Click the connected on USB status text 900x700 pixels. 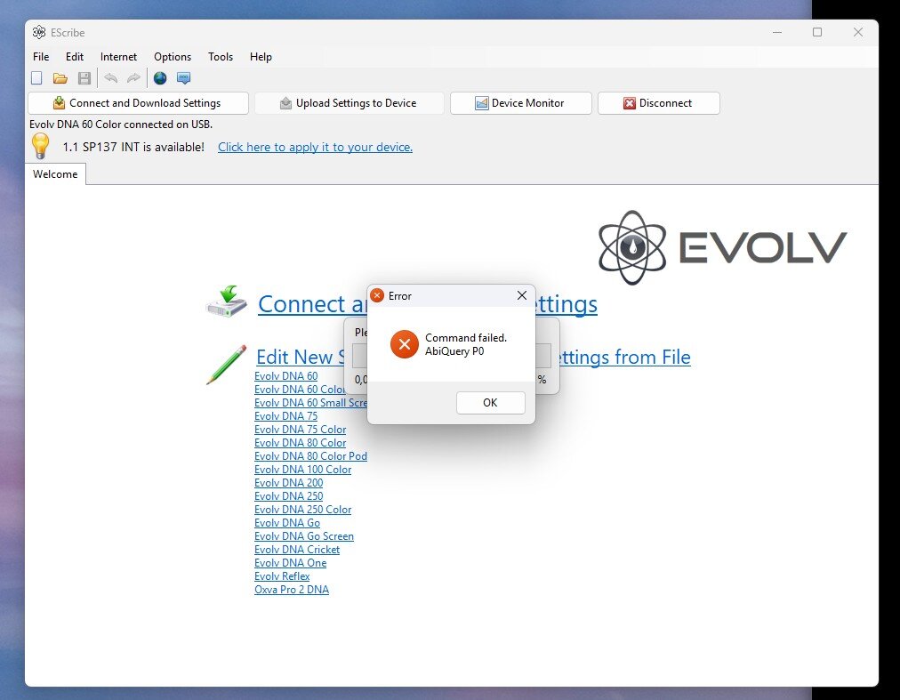(x=121, y=125)
